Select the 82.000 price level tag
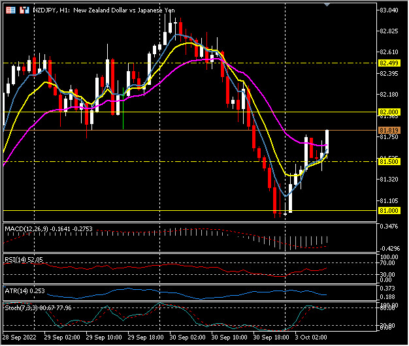Screen dimensions: 409x346 click(x=389, y=112)
